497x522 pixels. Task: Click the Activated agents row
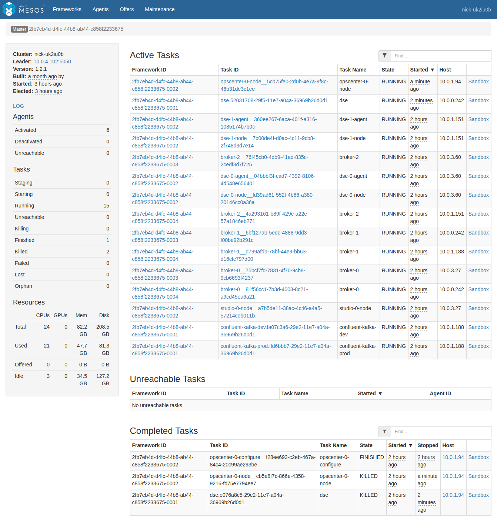click(x=62, y=130)
